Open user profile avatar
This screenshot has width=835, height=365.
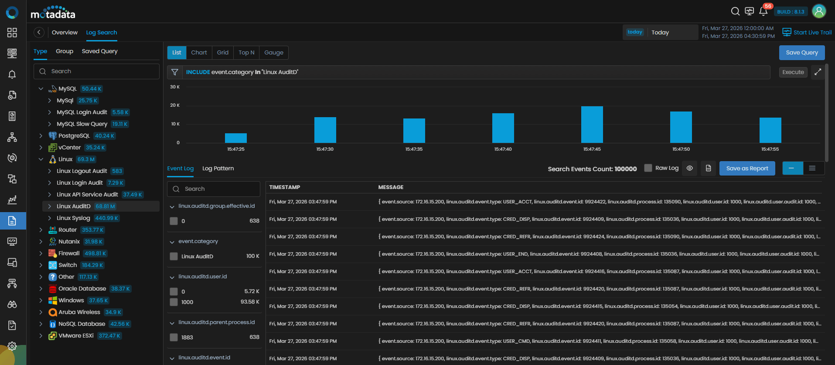point(818,11)
